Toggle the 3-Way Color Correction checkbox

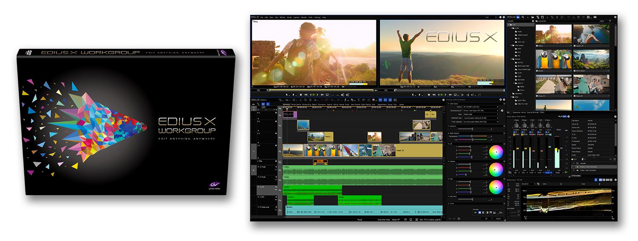point(574,170)
